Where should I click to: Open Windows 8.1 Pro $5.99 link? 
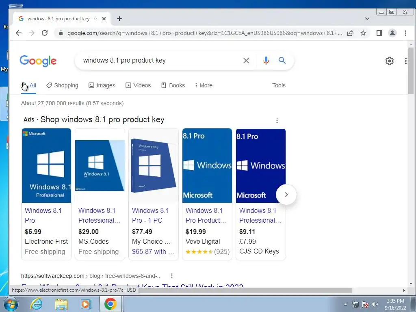coord(43,215)
